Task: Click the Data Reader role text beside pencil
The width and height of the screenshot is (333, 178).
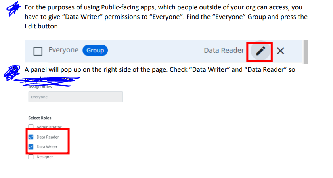Action: (x=224, y=51)
